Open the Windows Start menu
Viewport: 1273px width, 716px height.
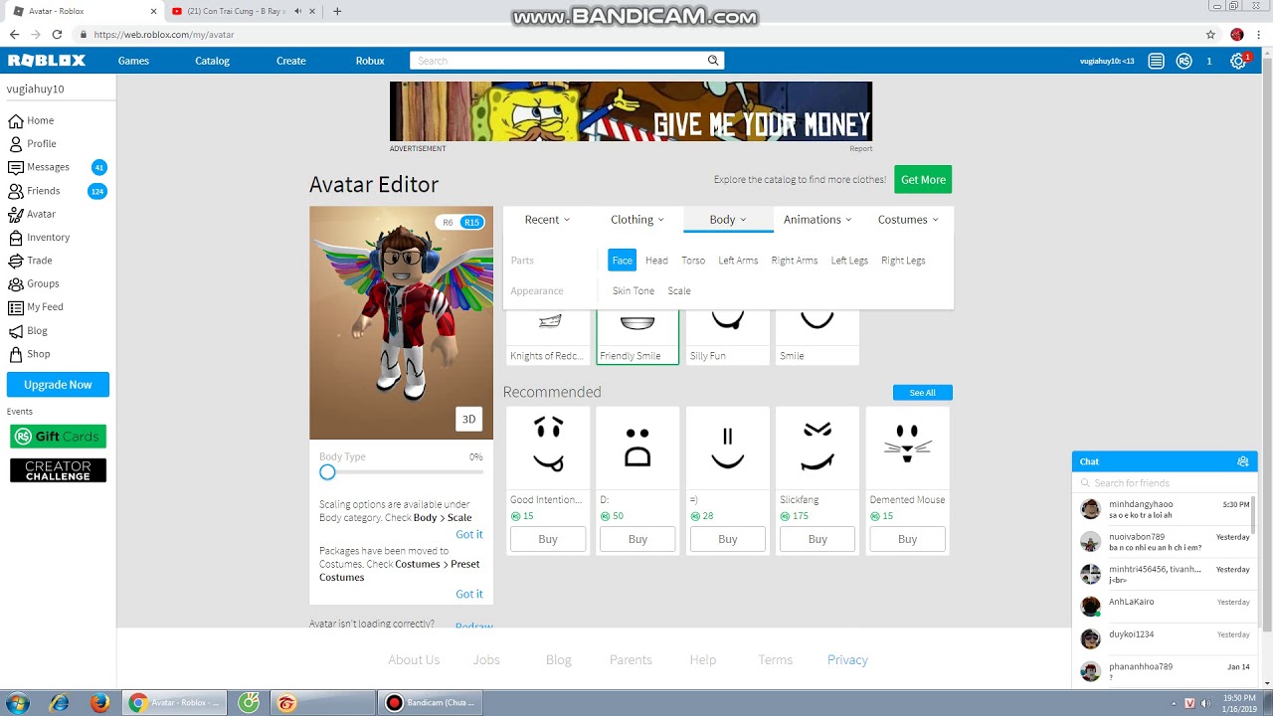(18, 703)
